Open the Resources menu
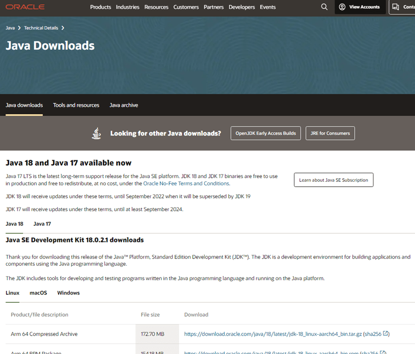The width and height of the screenshot is (415, 354). tap(156, 7)
